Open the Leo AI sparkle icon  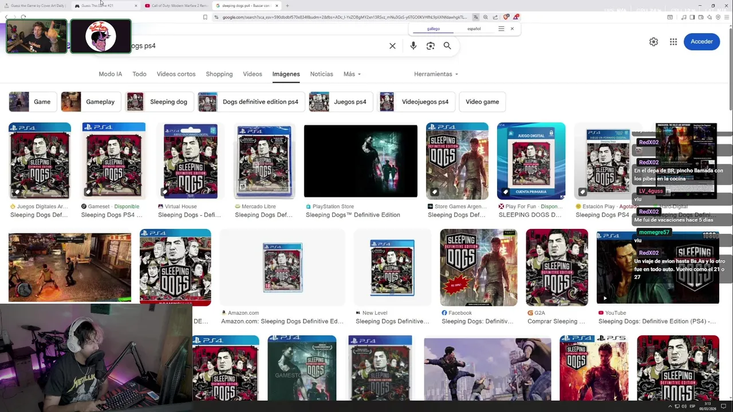710,17
